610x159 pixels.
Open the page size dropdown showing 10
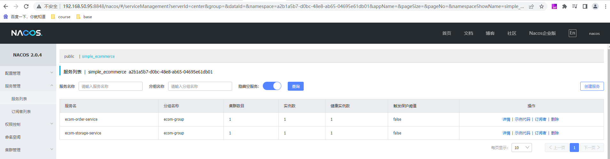[x=522, y=148]
